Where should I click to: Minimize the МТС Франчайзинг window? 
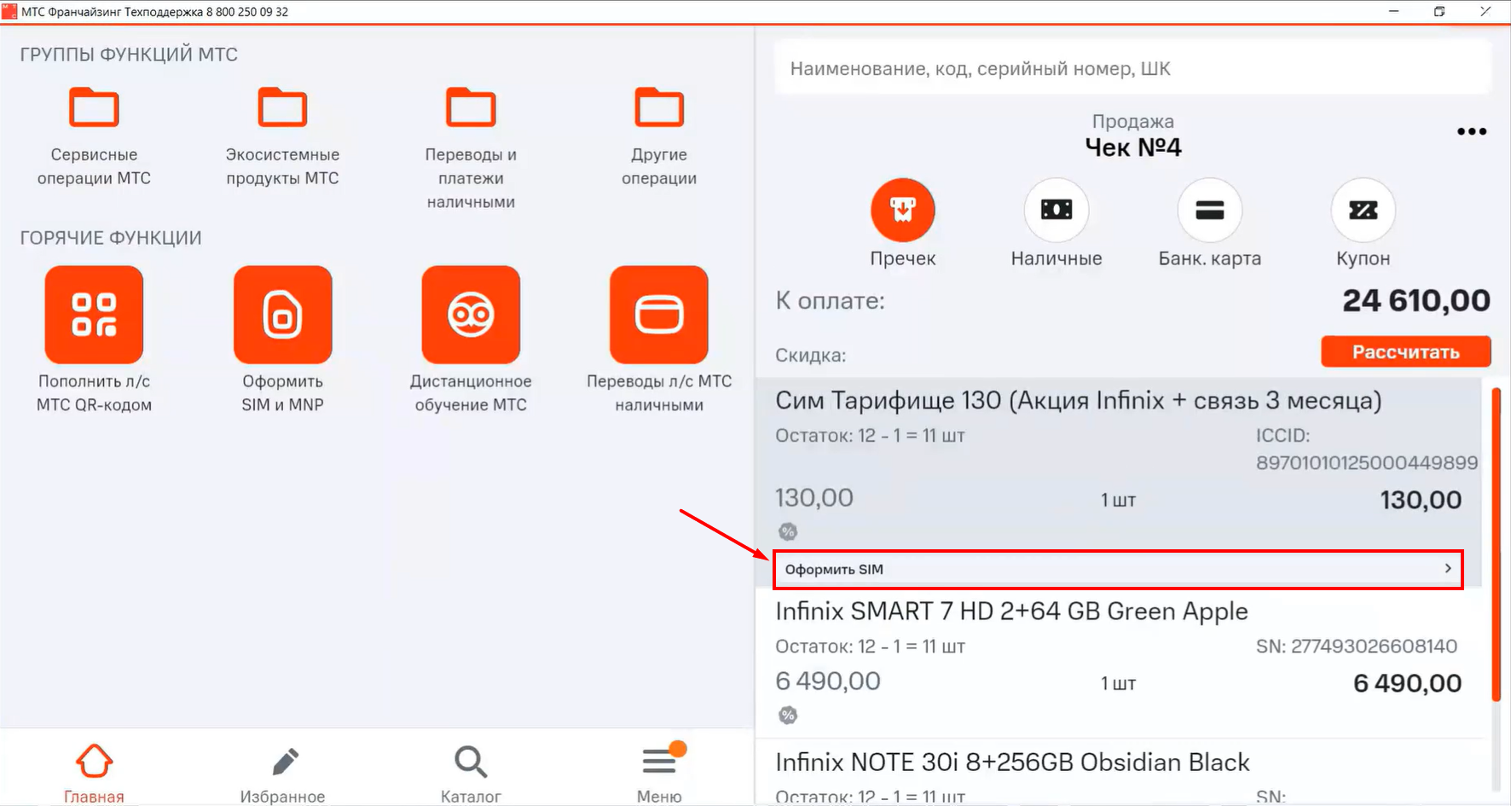pyautogui.click(x=1394, y=12)
